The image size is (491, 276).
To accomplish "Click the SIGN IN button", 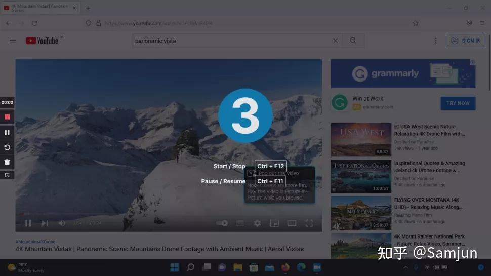I will (466, 41).
